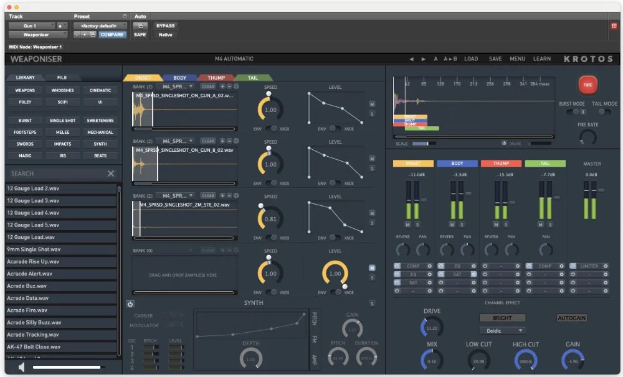The image size is (623, 377).
Task: Solo the 2M_STE sample bank
Action: (372, 223)
